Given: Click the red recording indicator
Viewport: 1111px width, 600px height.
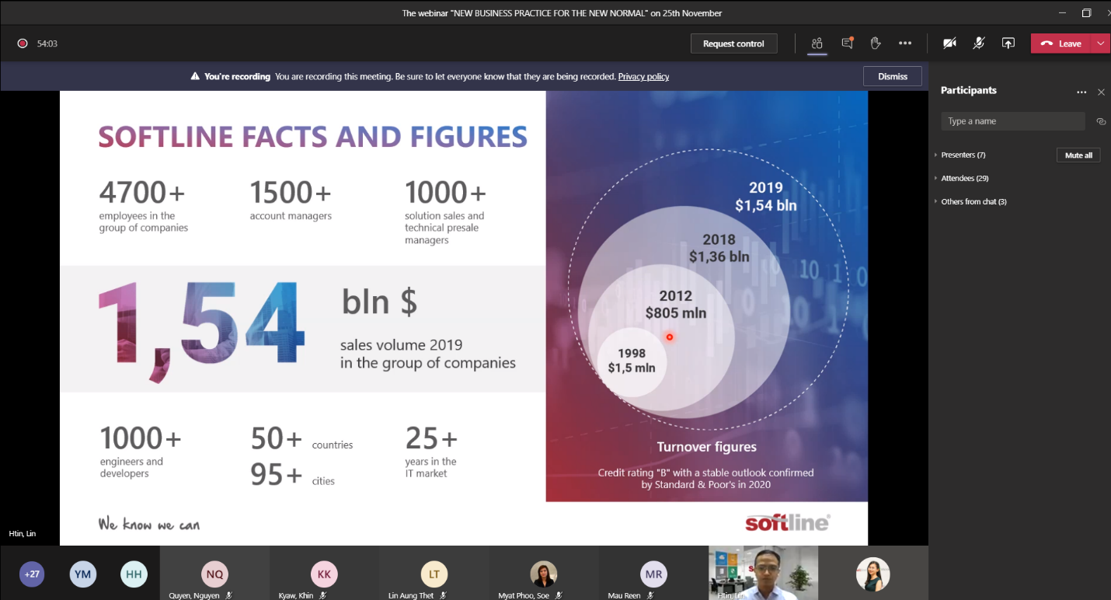Looking at the screenshot, I should tap(23, 44).
